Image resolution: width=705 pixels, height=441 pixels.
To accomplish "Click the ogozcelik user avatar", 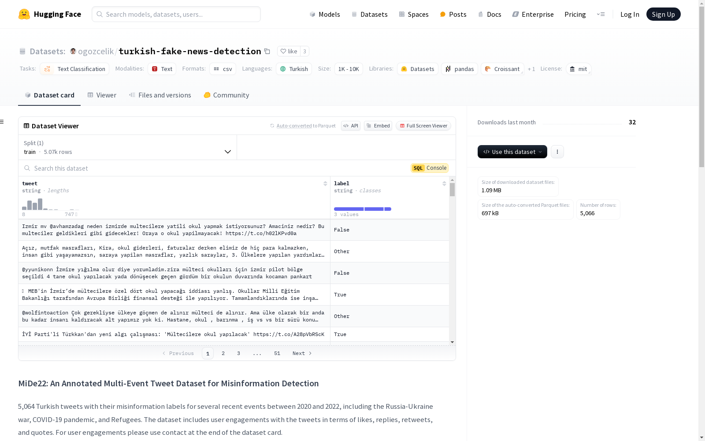I will coord(73,51).
